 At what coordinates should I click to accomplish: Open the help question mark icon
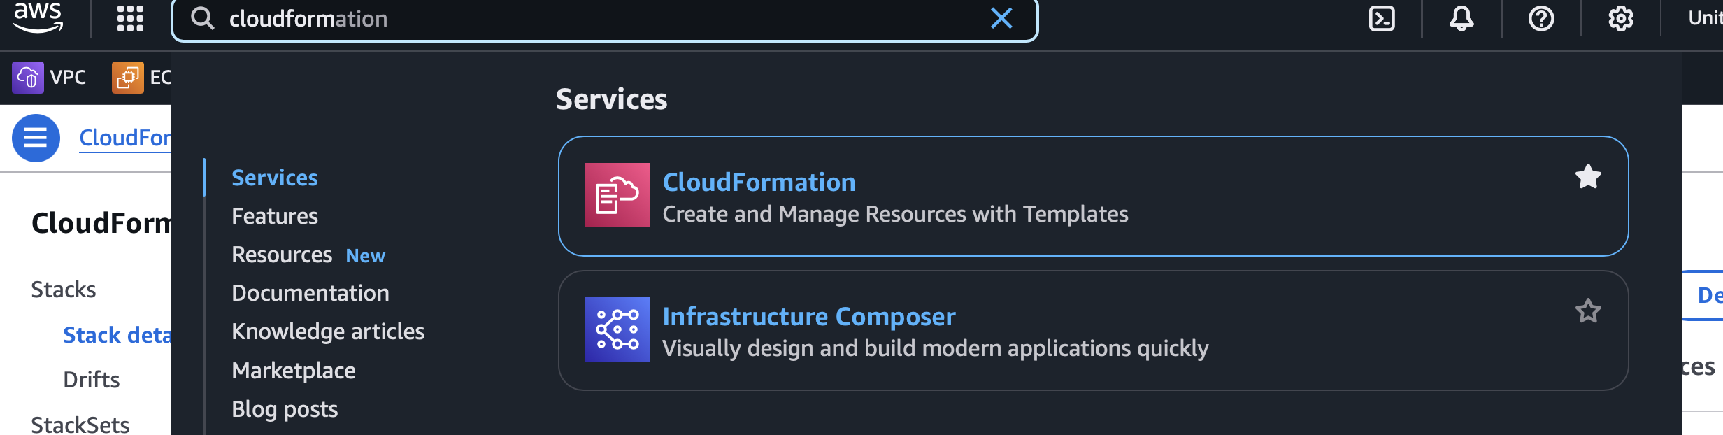[x=1541, y=18]
